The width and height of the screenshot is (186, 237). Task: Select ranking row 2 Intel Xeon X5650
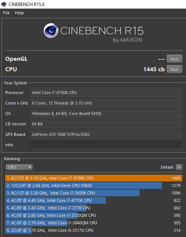point(94,185)
